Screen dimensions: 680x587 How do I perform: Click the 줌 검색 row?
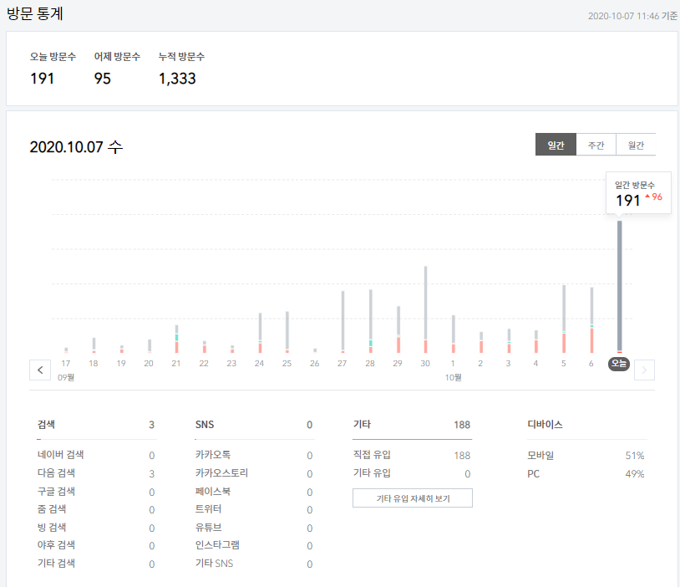point(96,509)
